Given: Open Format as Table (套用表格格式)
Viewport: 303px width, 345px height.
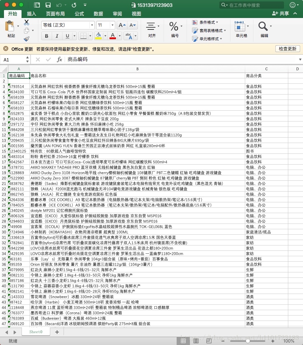Looking at the screenshot, I should coord(209,31).
